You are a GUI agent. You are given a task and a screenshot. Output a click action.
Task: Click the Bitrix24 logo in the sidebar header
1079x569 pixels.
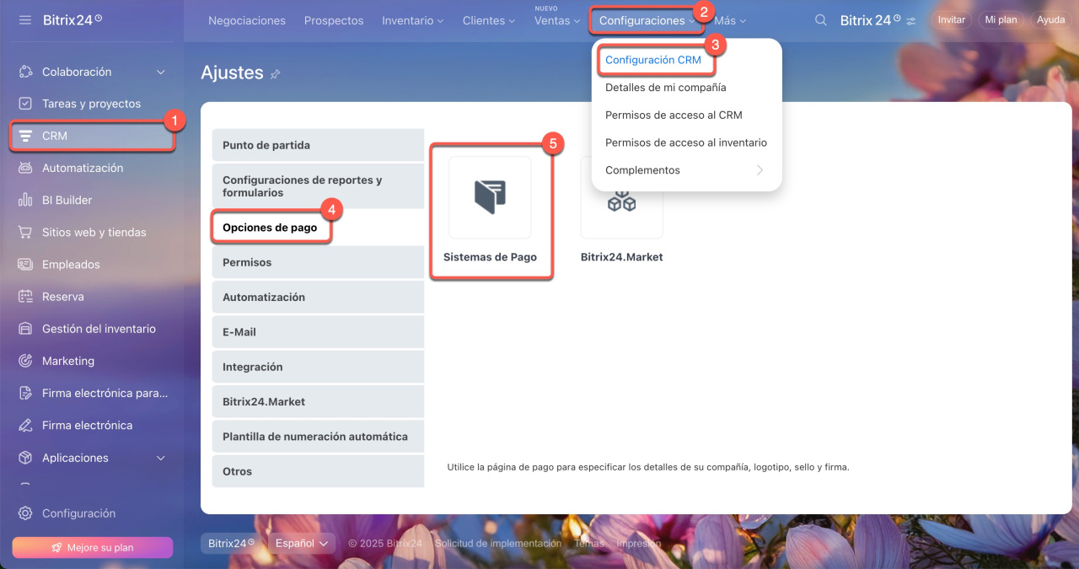tap(72, 19)
